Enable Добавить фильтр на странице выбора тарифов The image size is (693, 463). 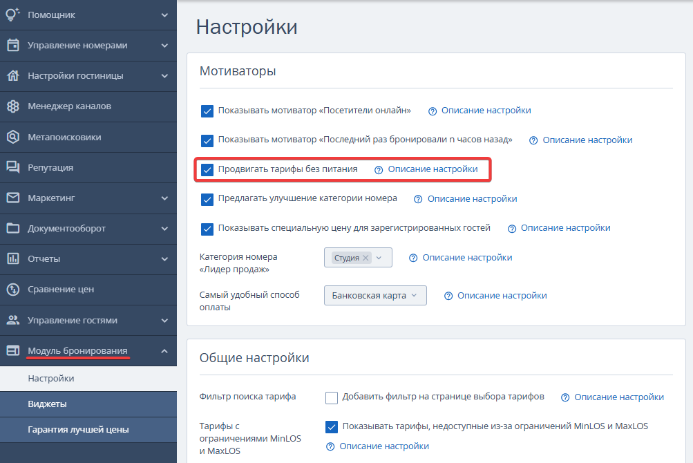(332, 397)
